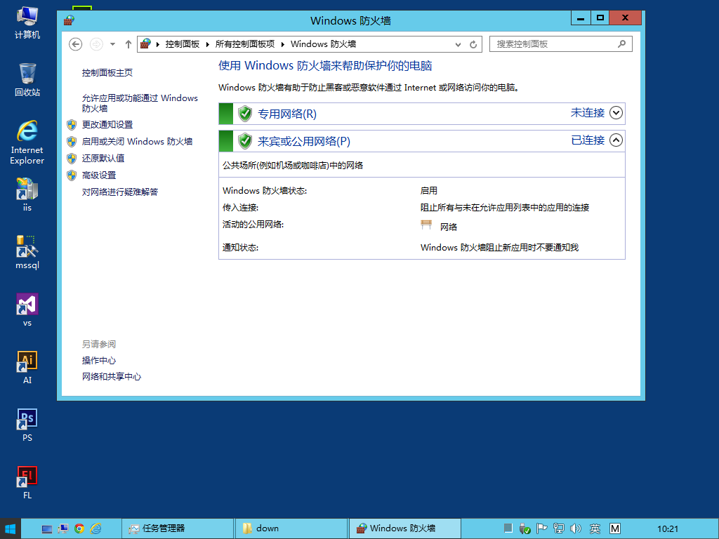
Task: Maximize the Windows 防火墙 window
Action: click(x=600, y=18)
